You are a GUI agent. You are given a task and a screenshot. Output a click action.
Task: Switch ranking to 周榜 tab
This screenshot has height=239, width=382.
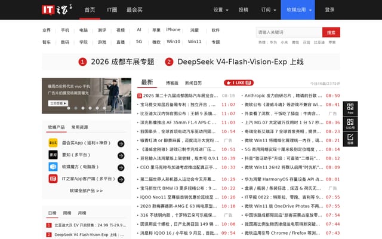(67, 213)
